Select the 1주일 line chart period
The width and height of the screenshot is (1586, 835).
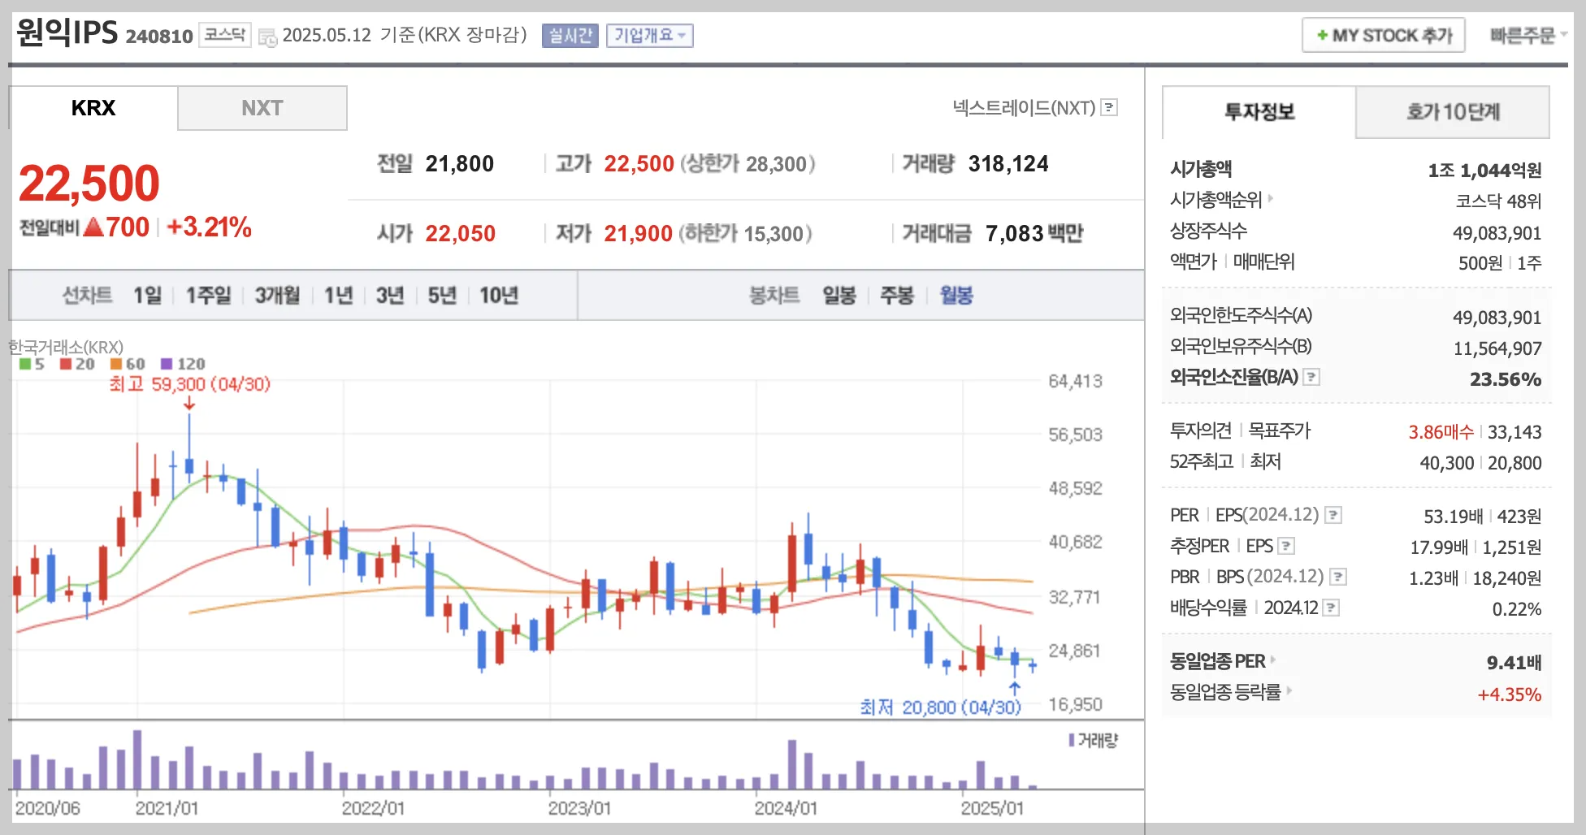point(209,295)
